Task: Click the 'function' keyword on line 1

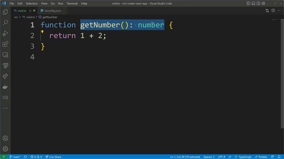Action: pyautogui.click(x=58, y=25)
